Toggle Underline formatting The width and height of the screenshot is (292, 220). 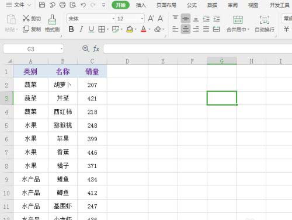91,29
